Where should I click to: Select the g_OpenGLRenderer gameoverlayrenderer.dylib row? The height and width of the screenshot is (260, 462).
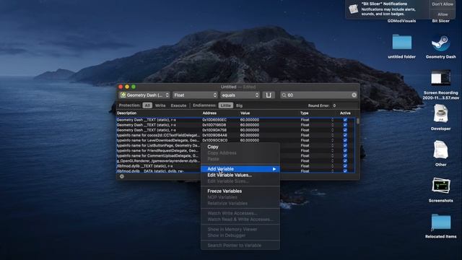[159, 160]
